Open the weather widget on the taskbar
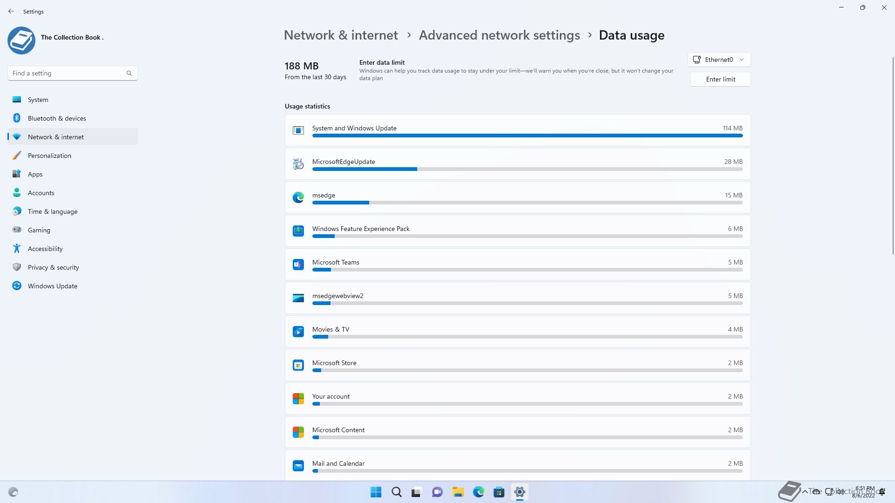The image size is (895, 503). [x=13, y=492]
